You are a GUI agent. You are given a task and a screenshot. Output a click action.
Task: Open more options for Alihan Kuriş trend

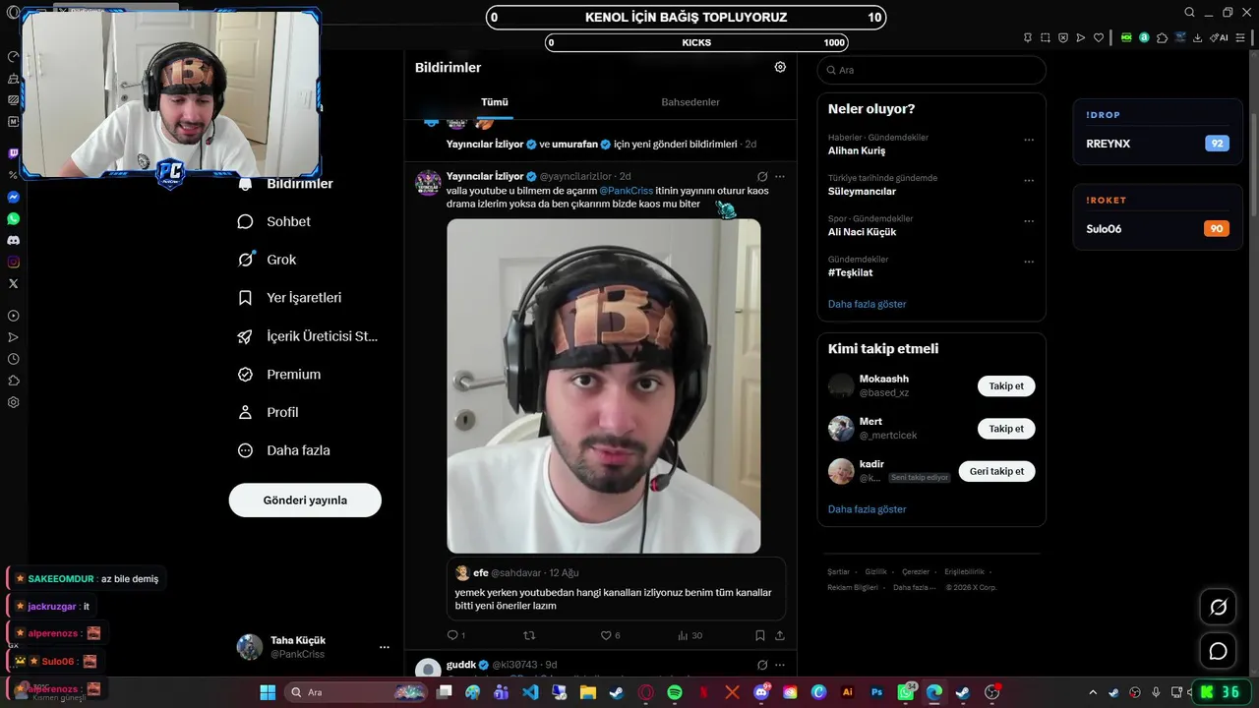pyautogui.click(x=1029, y=140)
